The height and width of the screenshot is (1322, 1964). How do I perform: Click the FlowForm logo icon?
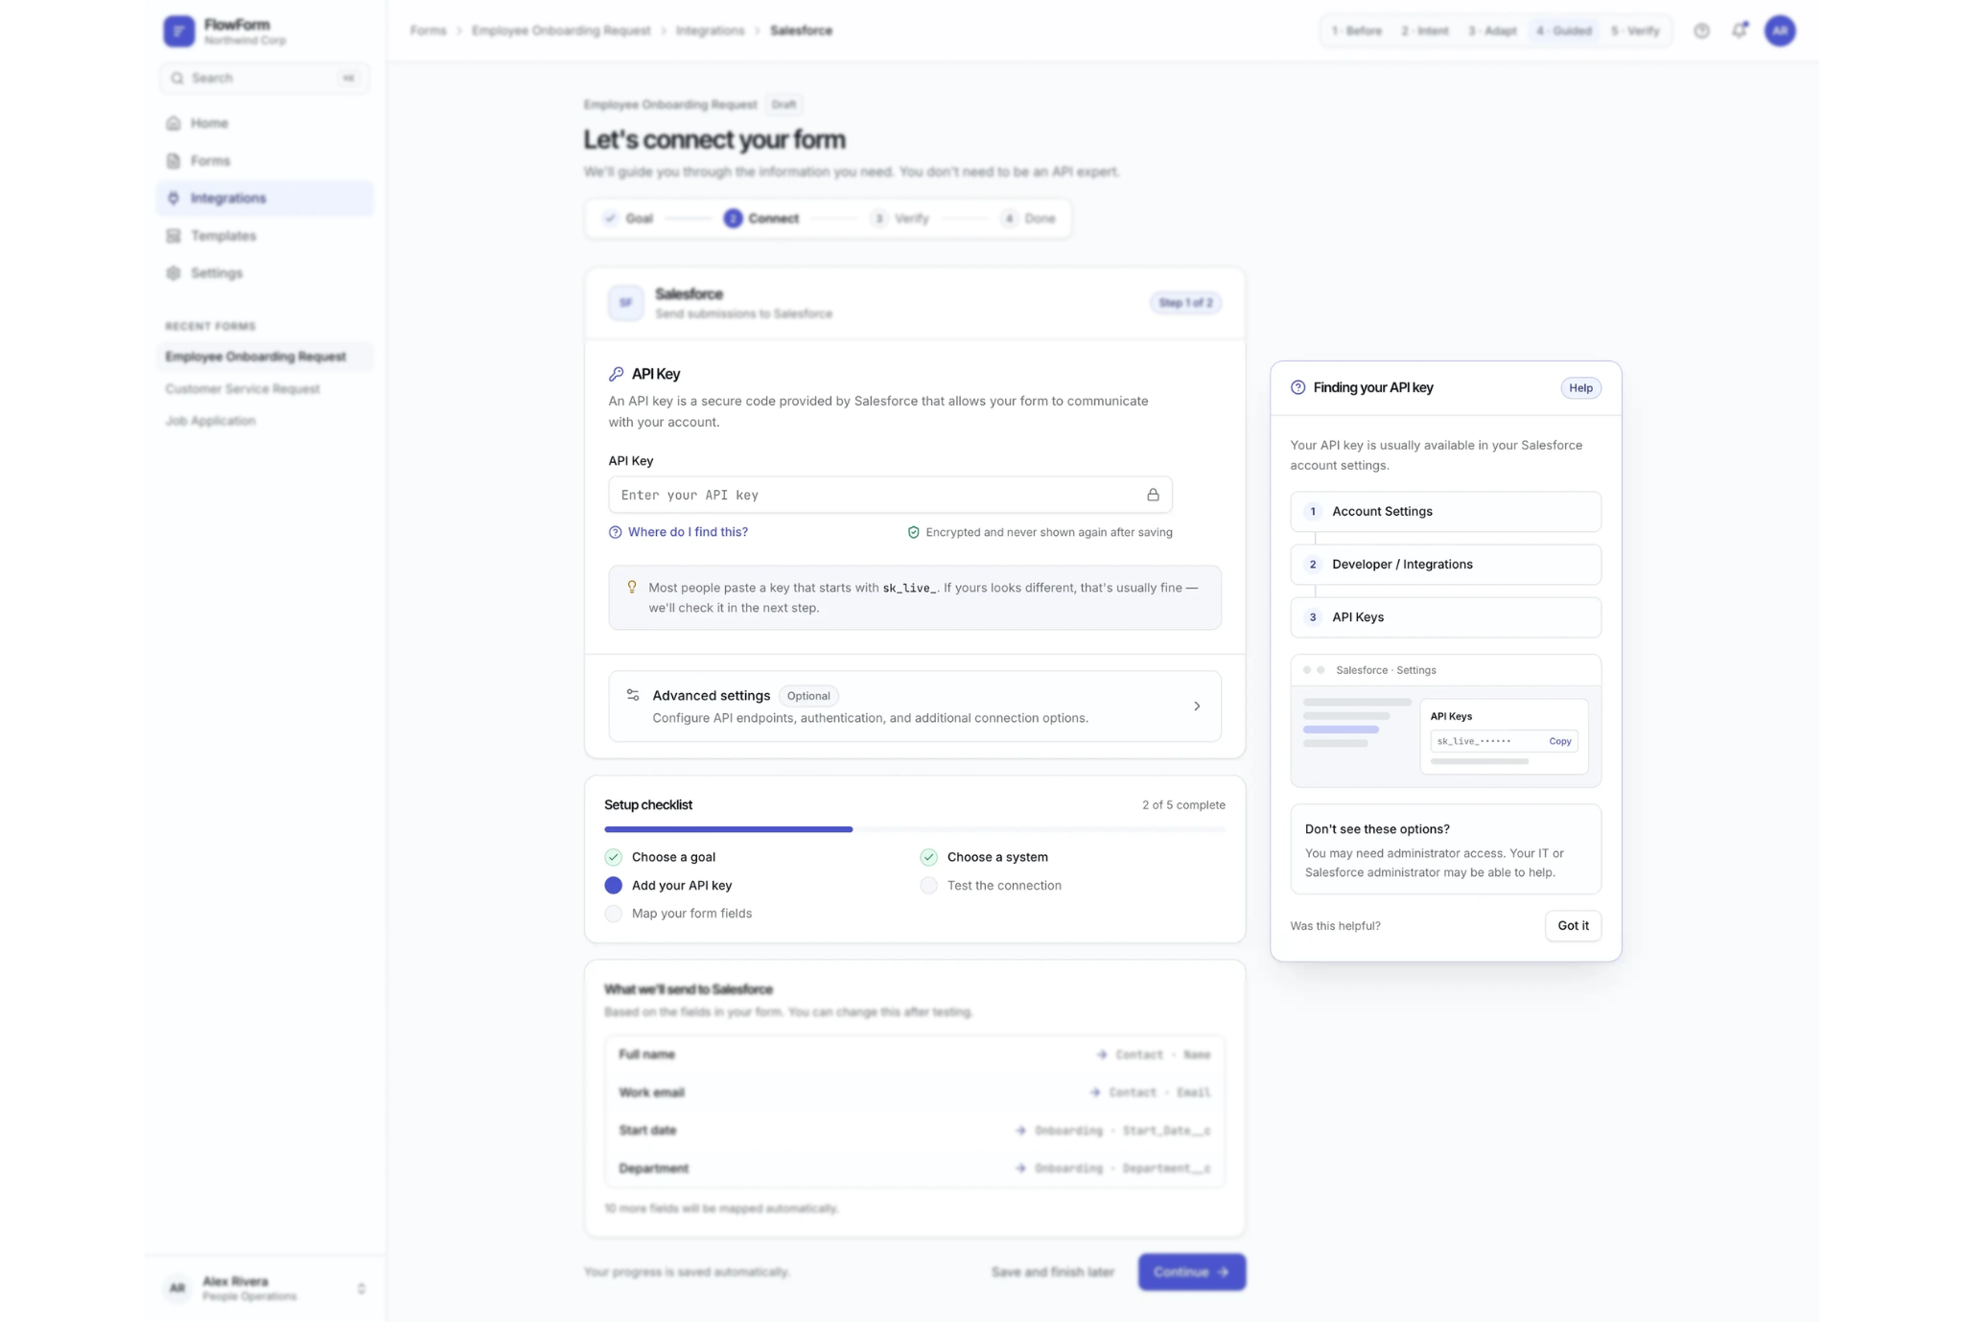click(x=178, y=31)
